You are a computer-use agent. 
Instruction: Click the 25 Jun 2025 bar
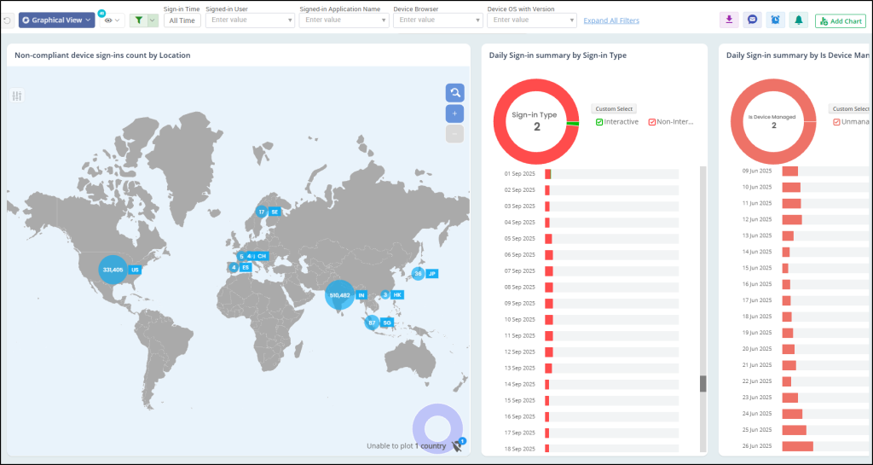click(x=794, y=431)
